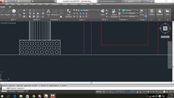174x98 pixels.
Task: Click the Move tool in Modify panel
Action: click(30, 10)
